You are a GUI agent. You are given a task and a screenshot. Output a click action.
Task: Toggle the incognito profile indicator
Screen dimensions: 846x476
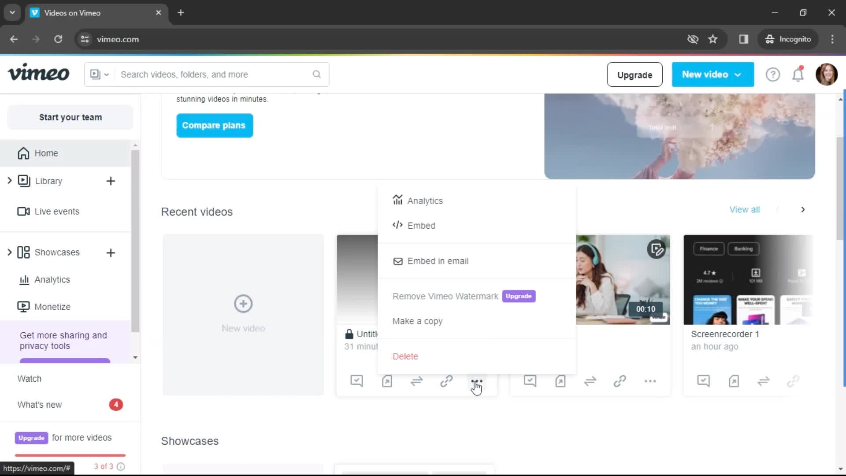787,39
